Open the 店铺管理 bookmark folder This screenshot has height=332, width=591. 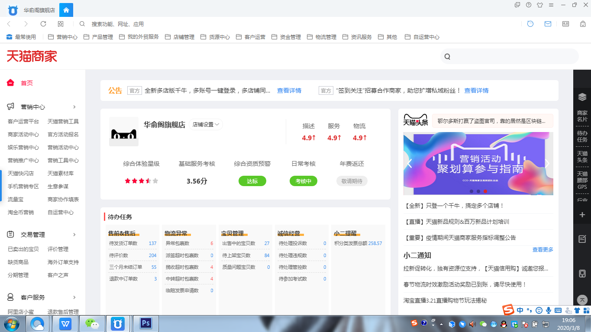(180, 37)
